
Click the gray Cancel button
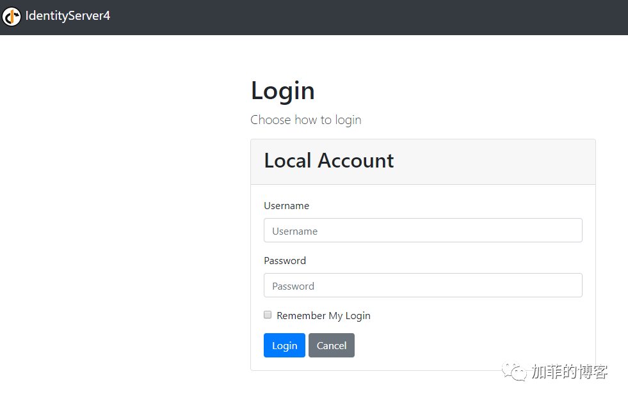coord(332,345)
